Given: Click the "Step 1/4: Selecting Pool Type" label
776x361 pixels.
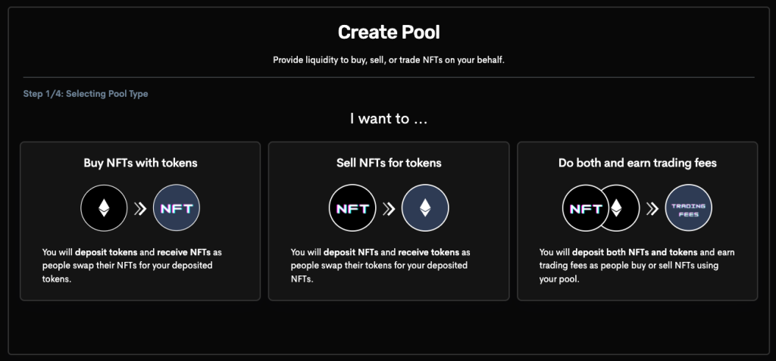Looking at the screenshot, I should (86, 94).
